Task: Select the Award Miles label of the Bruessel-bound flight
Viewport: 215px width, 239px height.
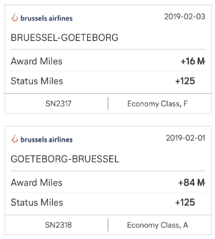Action: click(x=36, y=183)
